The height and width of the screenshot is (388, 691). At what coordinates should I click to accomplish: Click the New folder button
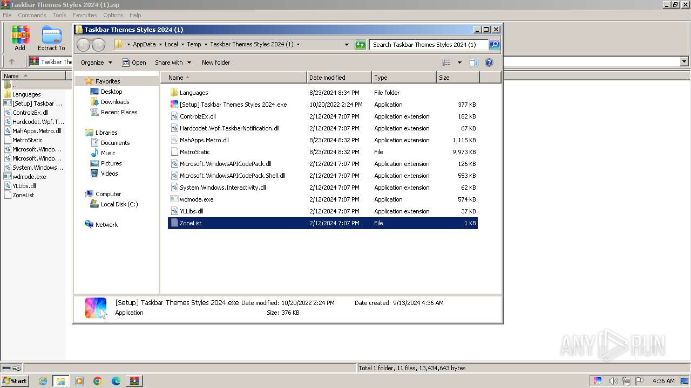pos(216,63)
